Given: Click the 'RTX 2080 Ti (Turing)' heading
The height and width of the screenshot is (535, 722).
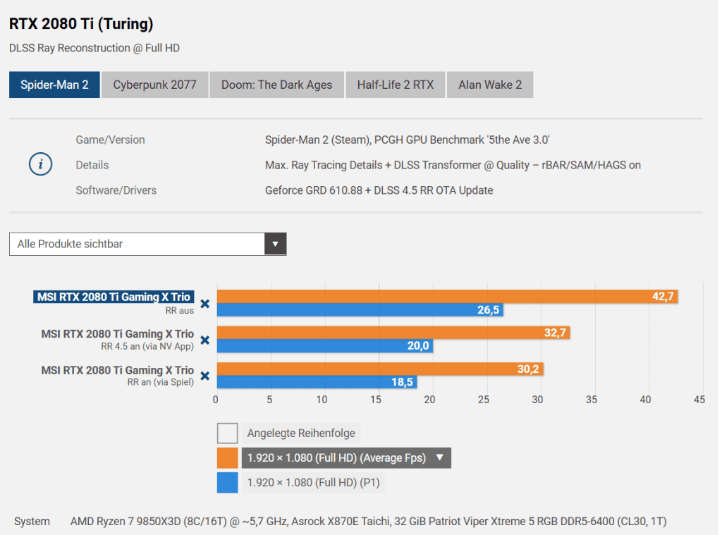Looking at the screenshot, I should [81, 23].
